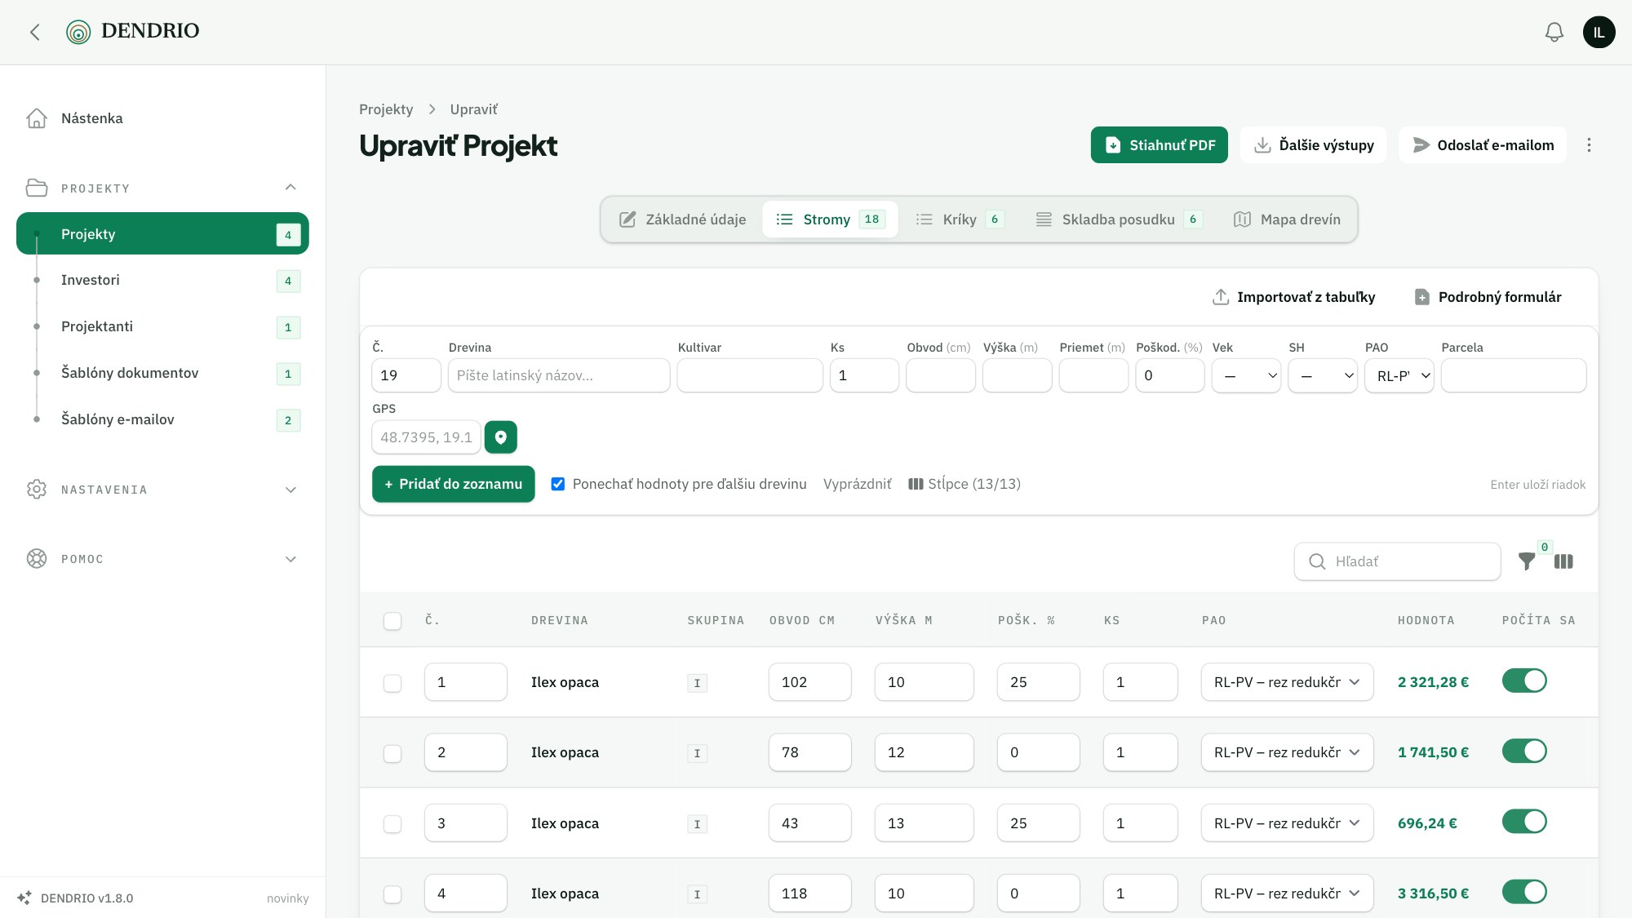Open the Vek dropdown

(x=1246, y=376)
